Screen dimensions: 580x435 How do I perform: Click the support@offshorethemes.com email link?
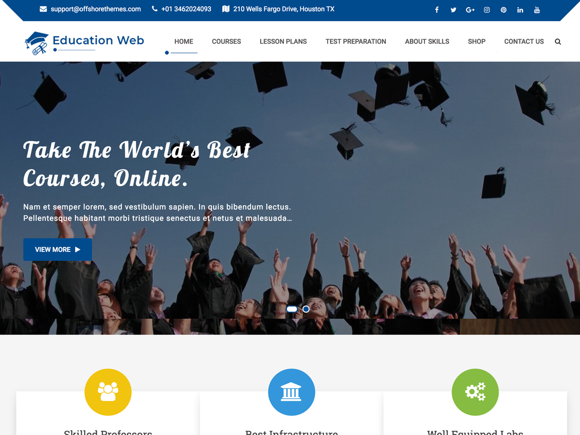(96, 9)
